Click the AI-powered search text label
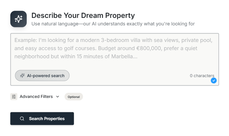 [x=46, y=76]
